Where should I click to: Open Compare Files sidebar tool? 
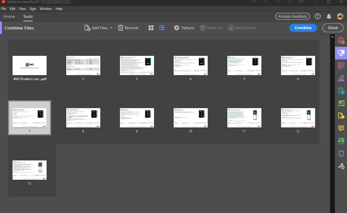341,103
